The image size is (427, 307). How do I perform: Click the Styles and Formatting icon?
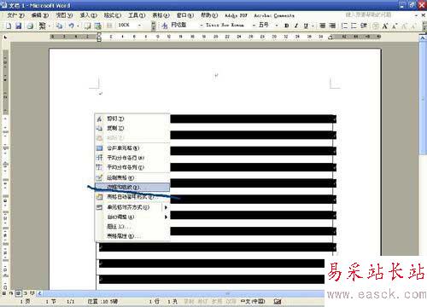[165, 26]
